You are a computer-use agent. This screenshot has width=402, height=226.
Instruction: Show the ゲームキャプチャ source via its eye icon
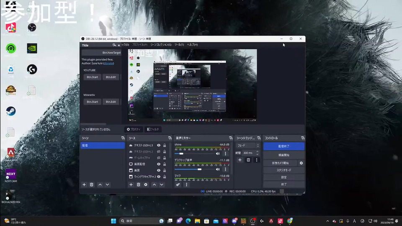tap(159, 158)
